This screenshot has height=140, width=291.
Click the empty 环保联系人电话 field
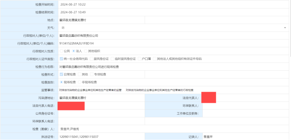[101, 121]
